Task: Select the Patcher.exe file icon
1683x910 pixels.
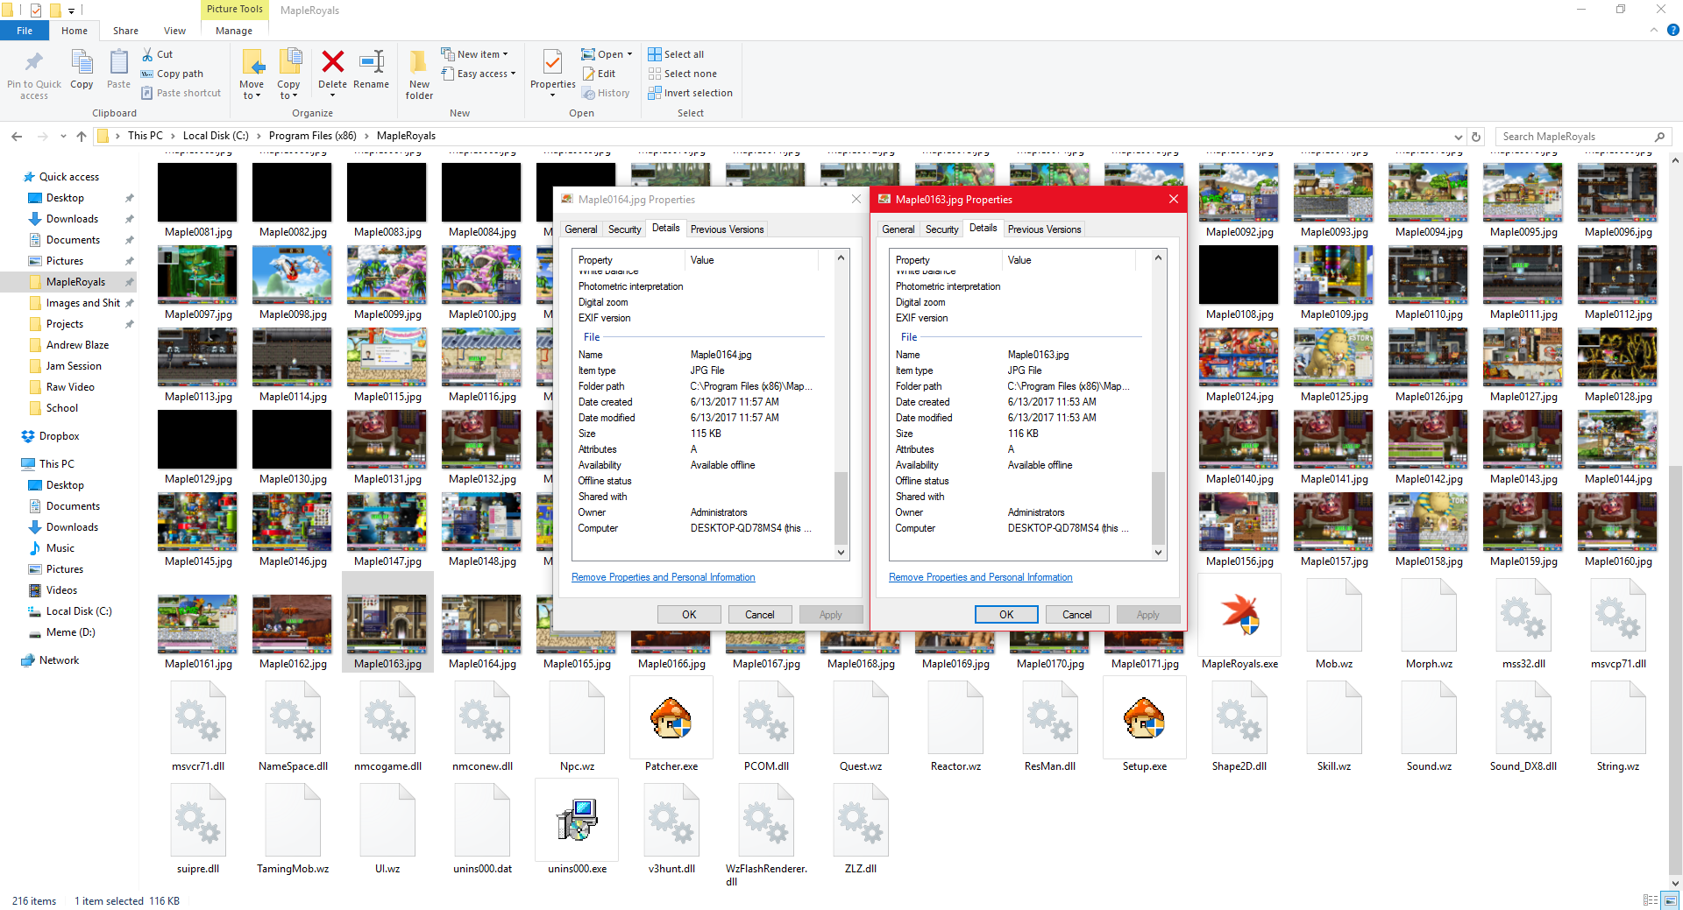Action: [x=671, y=717]
